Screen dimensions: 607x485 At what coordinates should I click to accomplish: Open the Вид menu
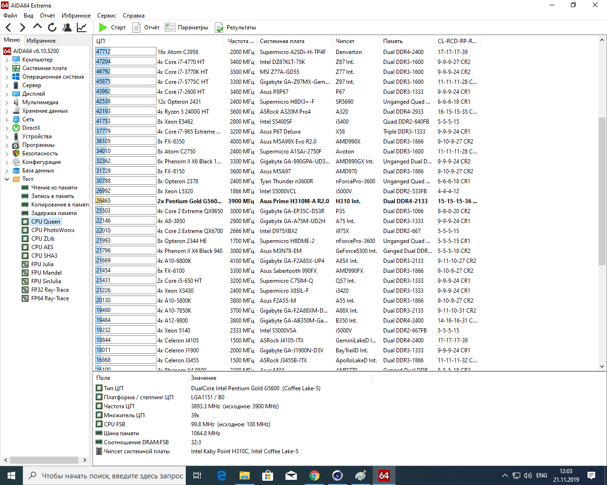click(28, 16)
